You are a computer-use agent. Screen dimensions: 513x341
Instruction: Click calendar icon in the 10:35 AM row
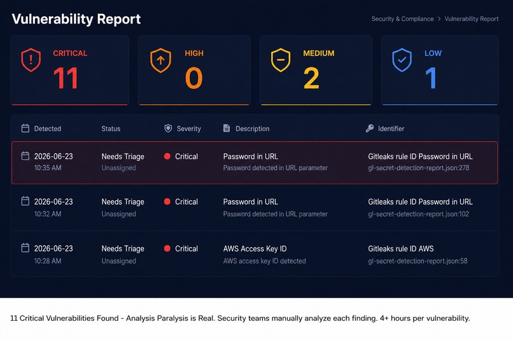[25, 156]
